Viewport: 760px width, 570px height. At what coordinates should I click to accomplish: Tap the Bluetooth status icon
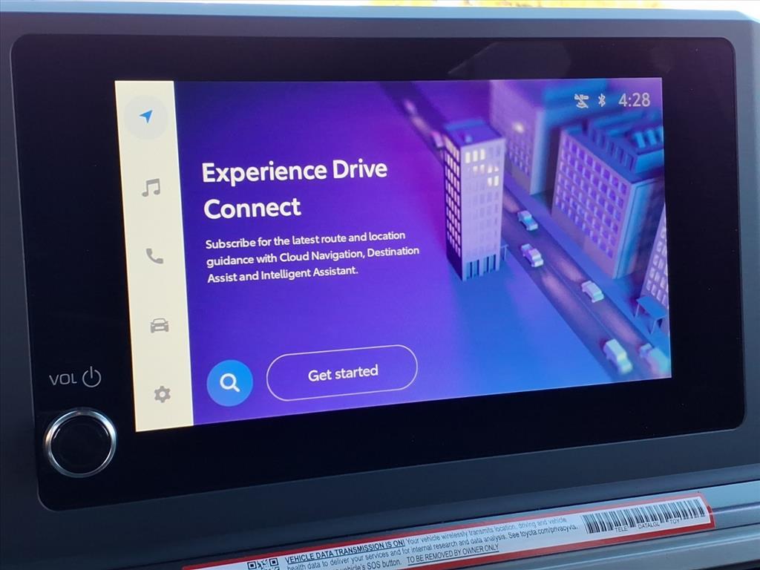click(602, 100)
